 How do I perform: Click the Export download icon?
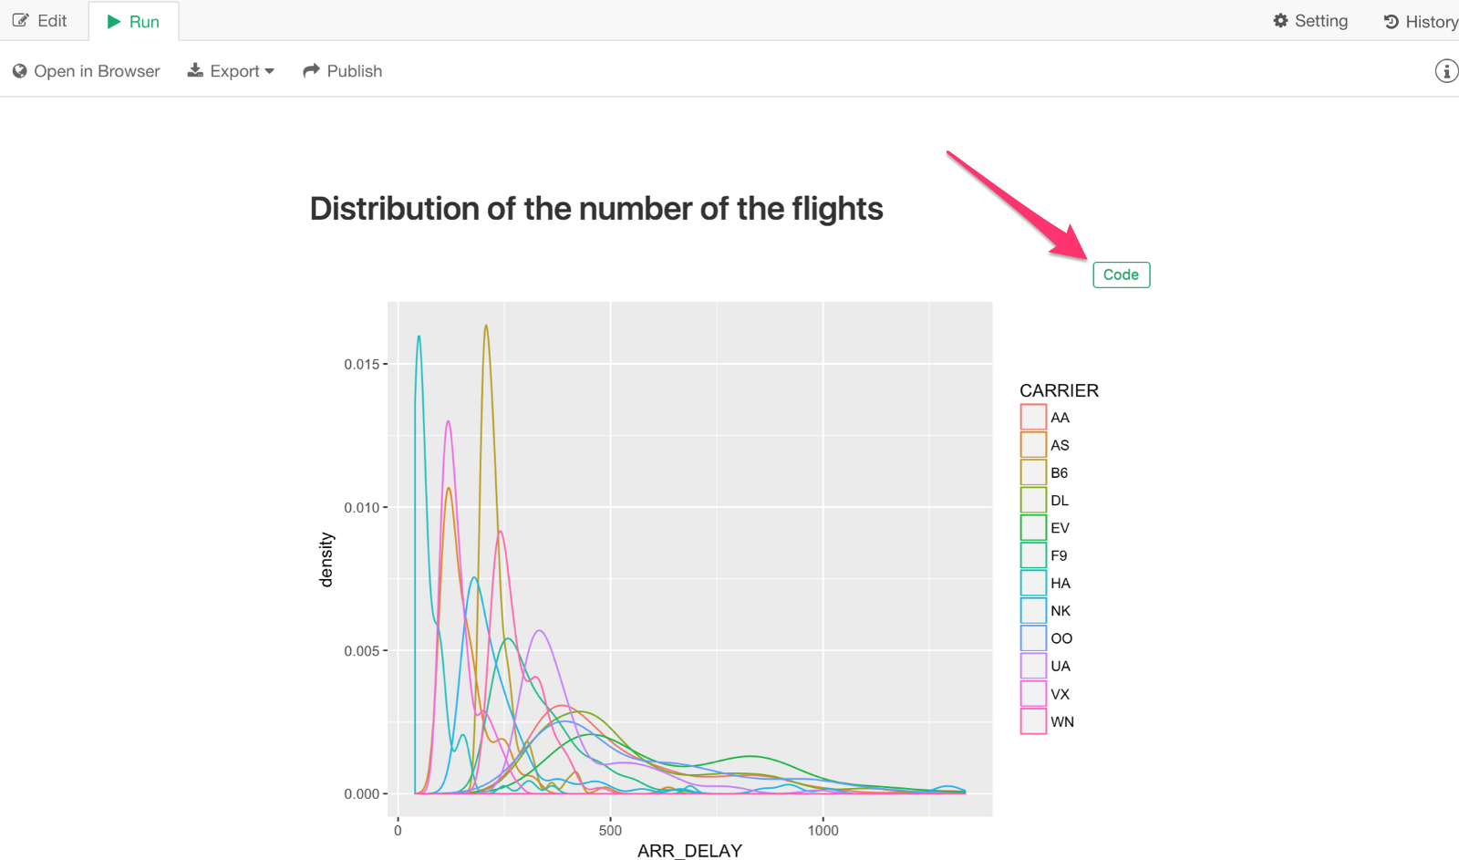pos(195,70)
